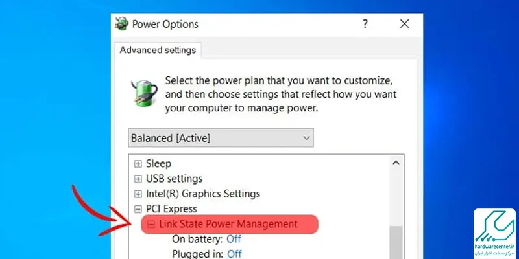
Task: Click the Power Options title bar icon
Action: pos(122,24)
